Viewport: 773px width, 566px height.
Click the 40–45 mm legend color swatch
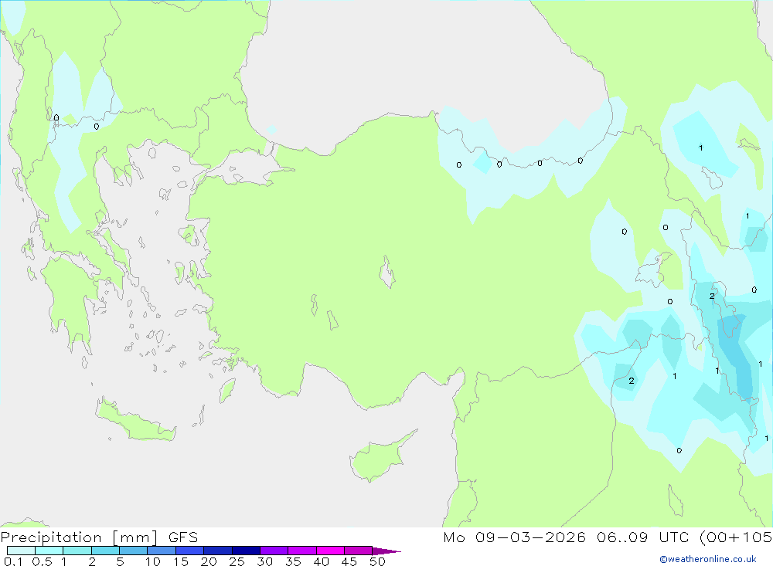click(330, 551)
